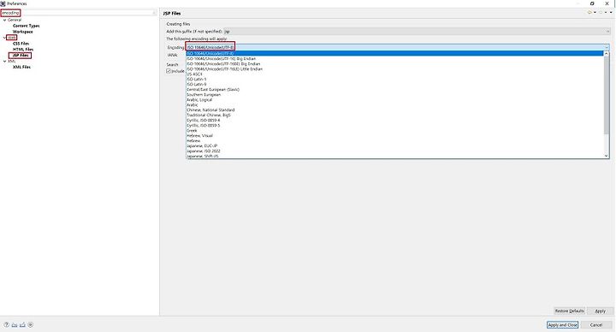Open the Help icon in bottom bar
Image resolution: width=616 pixels, height=332 pixels.
click(x=6, y=325)
